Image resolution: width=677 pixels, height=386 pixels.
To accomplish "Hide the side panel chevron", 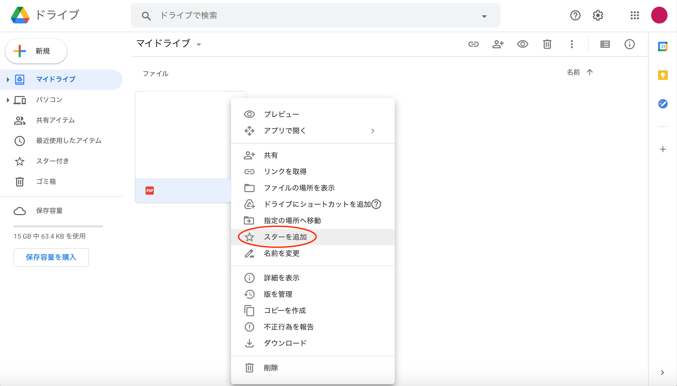I will (662, 372).
